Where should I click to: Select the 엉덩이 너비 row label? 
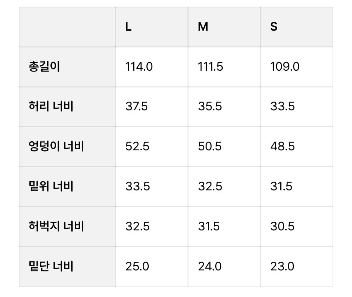56,146
